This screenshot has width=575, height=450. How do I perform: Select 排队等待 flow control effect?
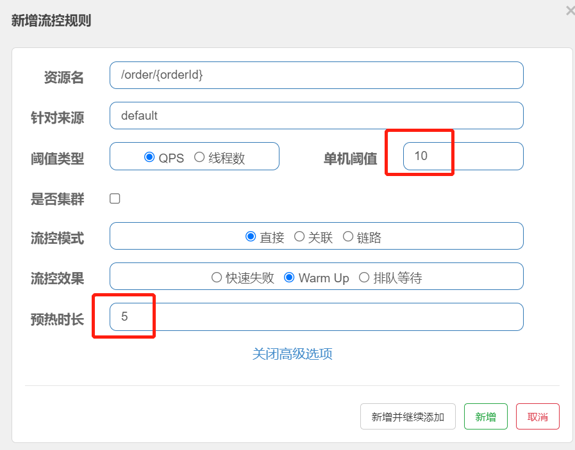363,278
